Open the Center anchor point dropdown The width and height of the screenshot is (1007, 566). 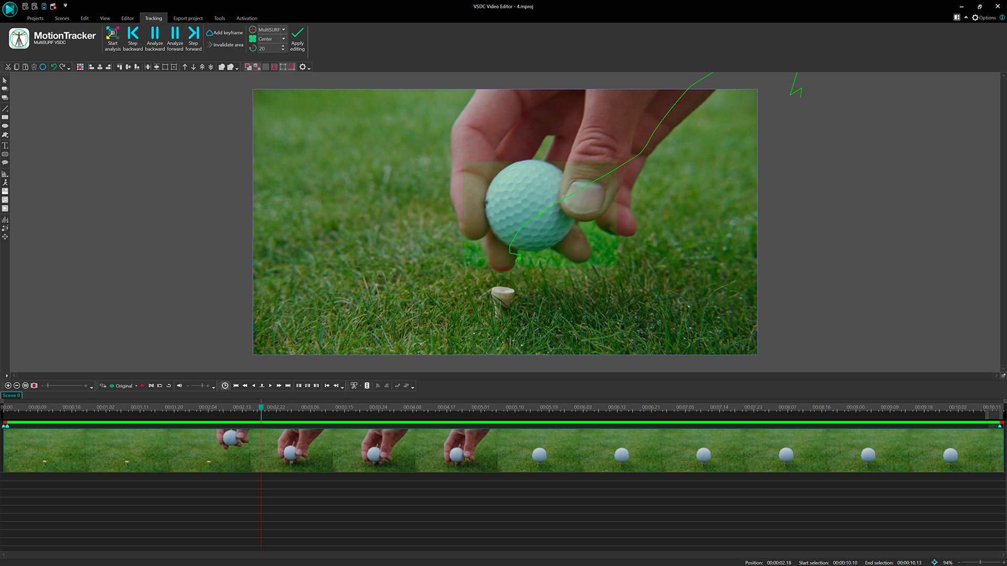283,39
